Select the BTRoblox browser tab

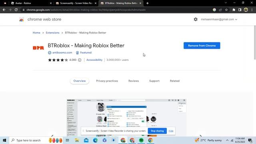tap(121, 3)
